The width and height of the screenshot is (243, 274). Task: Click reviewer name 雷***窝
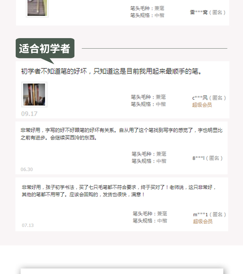pyautogui.click(x=199, y=12)
